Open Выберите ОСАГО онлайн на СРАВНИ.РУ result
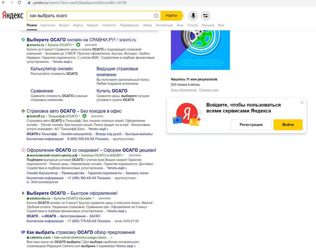The image size is (316, 251). (x=81, y=40)
